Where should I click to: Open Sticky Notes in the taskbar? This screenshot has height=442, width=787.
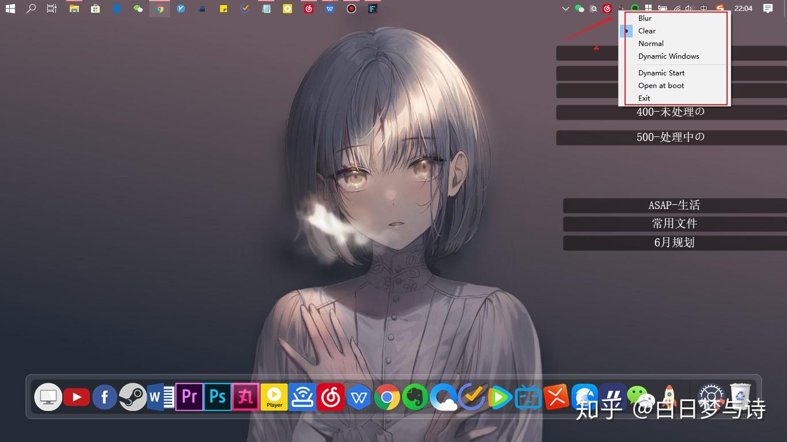(224, 9)
